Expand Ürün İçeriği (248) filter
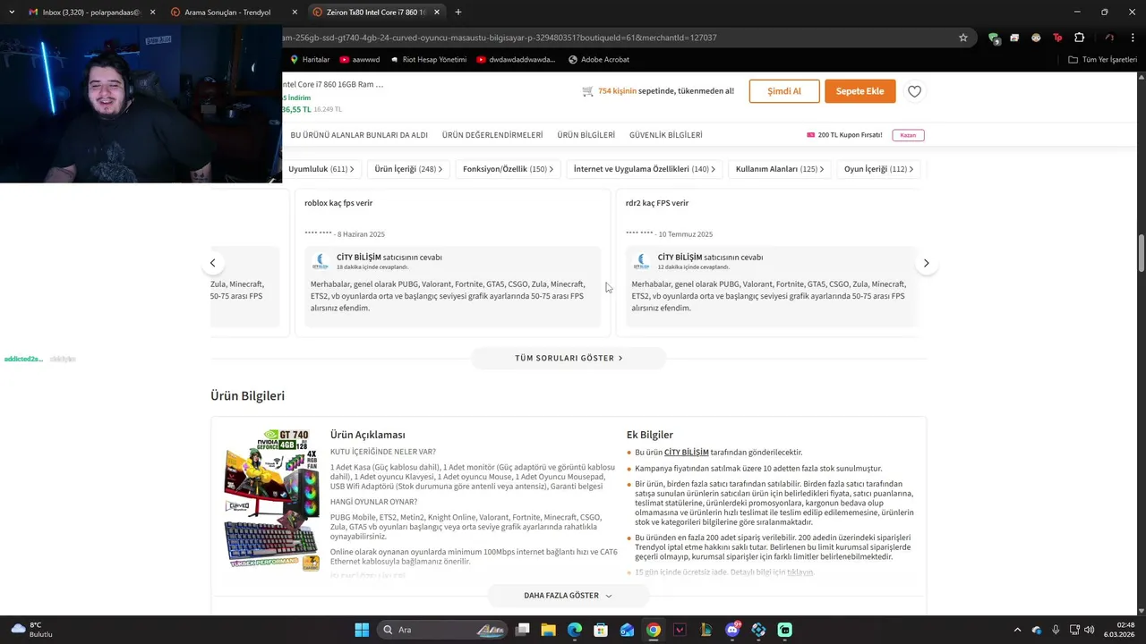This screenshot has height=644, width=1146. (408, 168)
